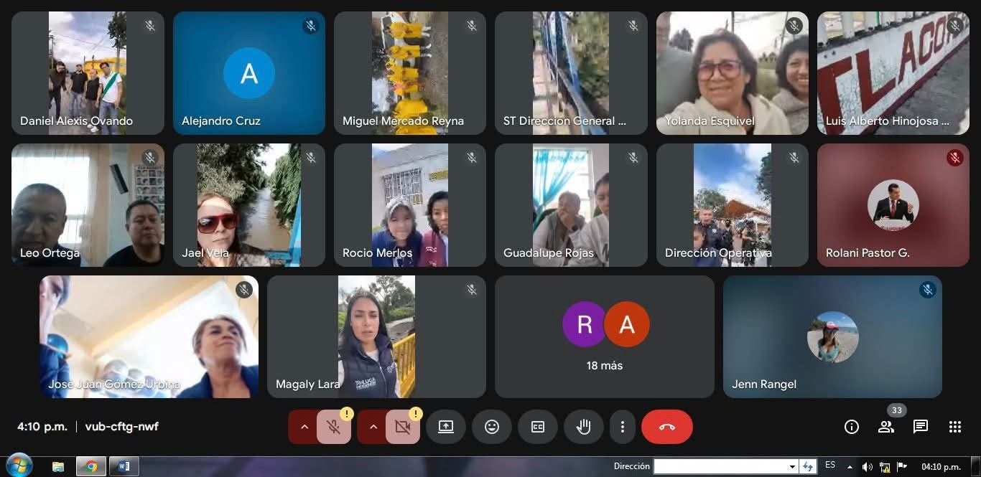Open the three-dot more options menu
Viewport: 981px width, 477px height.
tap(622, 427)
